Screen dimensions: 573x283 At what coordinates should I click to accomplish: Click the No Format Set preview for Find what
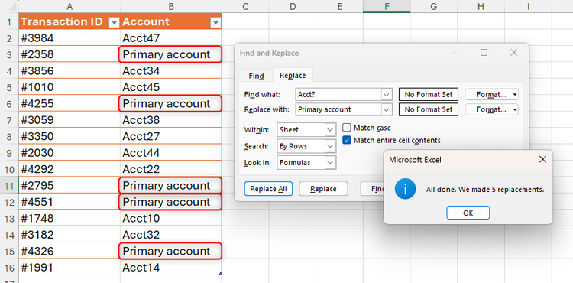click(x=429, y=94)
